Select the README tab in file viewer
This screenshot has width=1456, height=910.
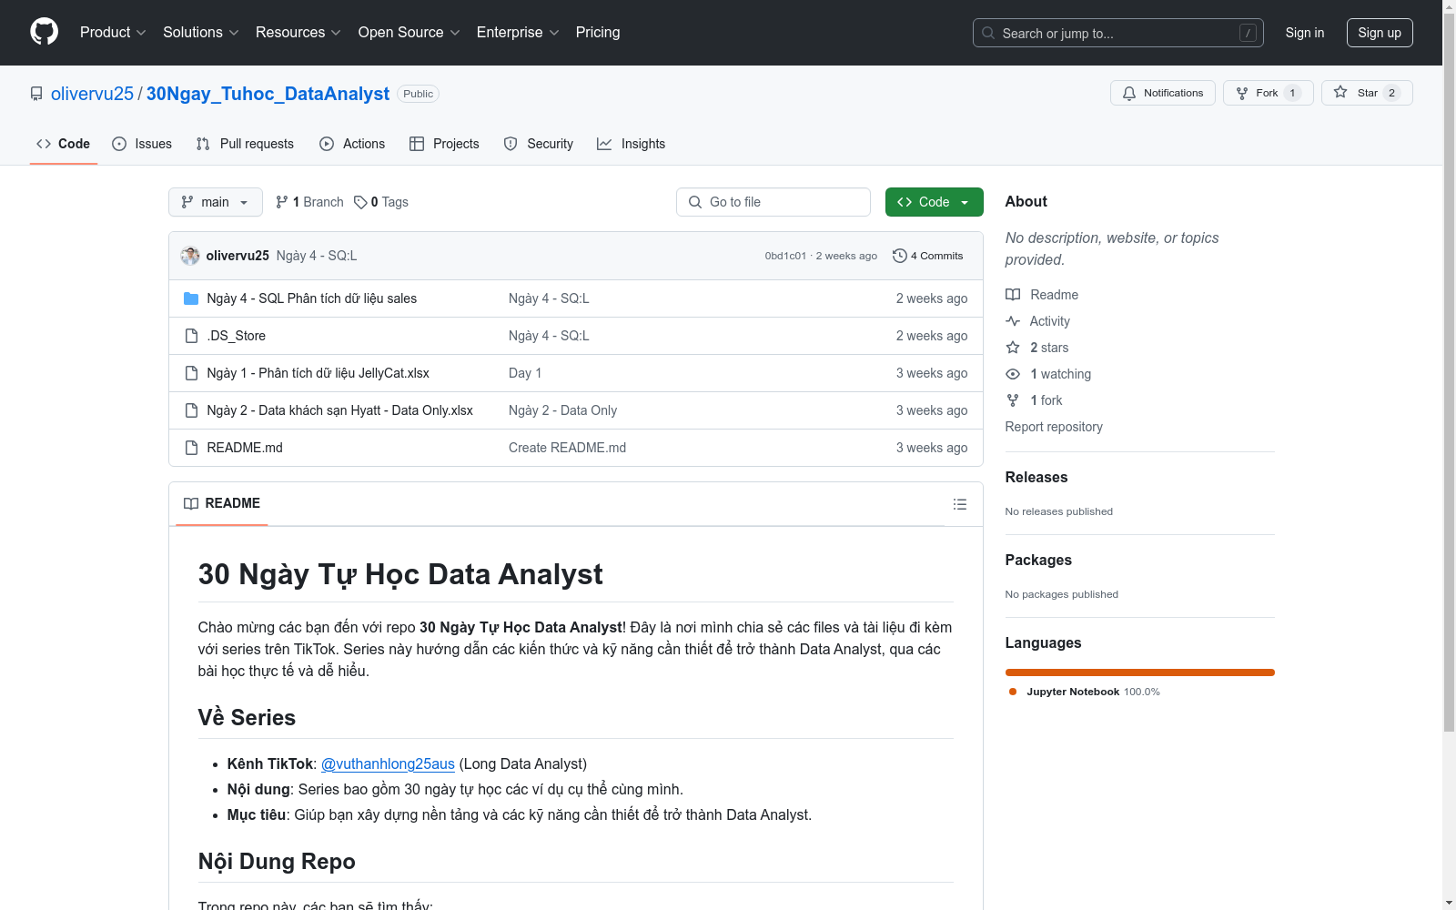point(222,503)
